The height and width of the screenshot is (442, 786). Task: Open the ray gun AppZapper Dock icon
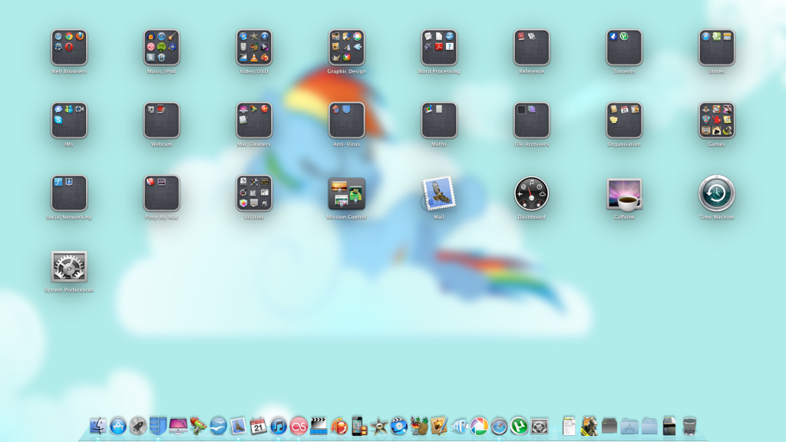tap(198, 426)
